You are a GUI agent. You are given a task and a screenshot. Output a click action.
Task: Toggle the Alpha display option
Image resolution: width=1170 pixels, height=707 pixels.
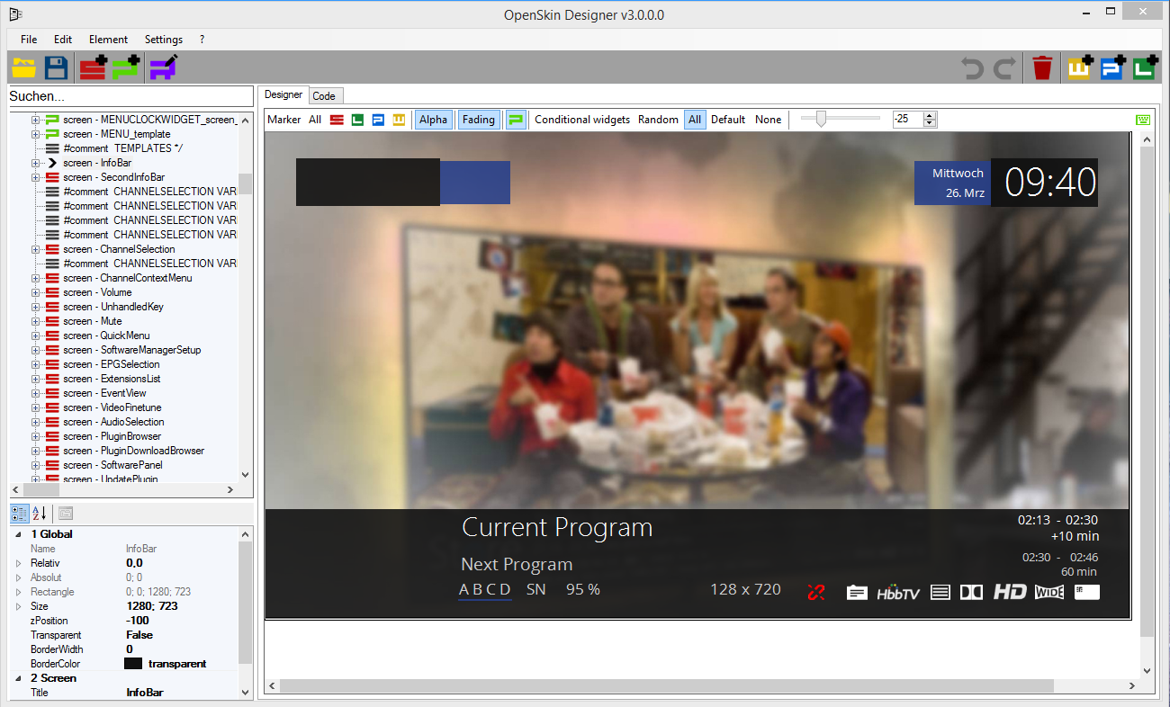433,120
